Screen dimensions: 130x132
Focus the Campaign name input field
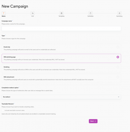tap(61, 29)
